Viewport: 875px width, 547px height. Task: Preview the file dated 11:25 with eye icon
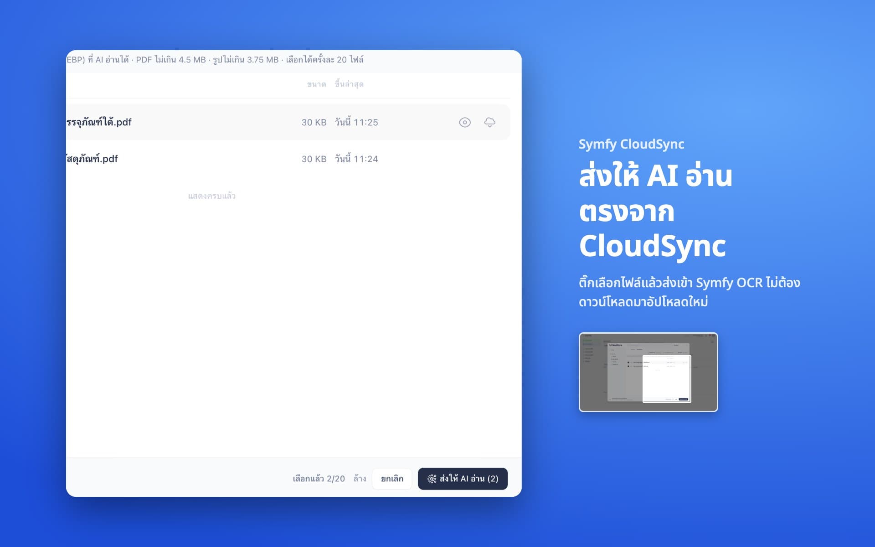(x=464, y=122)
